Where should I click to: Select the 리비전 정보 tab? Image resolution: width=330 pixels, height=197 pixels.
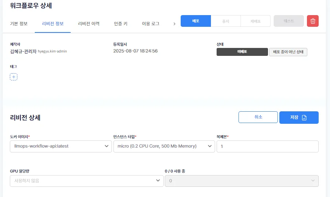pyautogui.click(x=53, y=24)
